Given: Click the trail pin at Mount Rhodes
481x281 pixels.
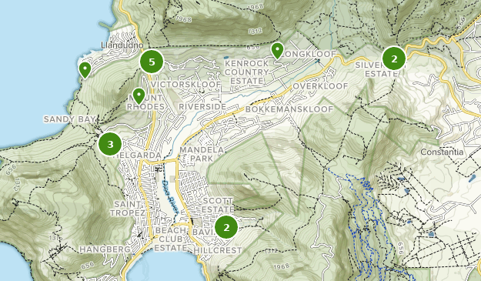Looking at the screenshot, I should 139,96.
